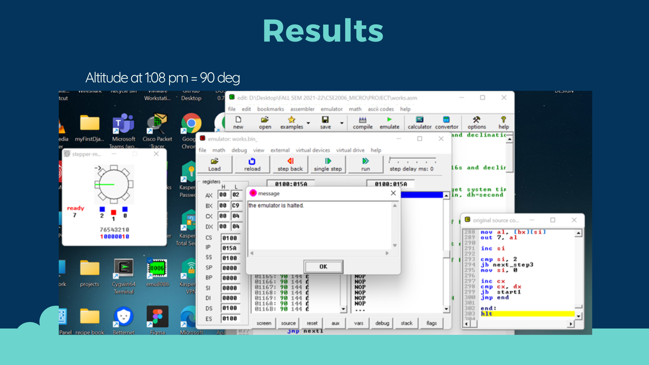Screen dimensions: 649x365
Task: Expand the save dropdown arrow
Action: (x=342, y=123)
